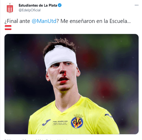This screenshot has height=140, width=142.
Task: Click the Villarreal CVF crest on the shirt
Action: click(x=77, y=121)
